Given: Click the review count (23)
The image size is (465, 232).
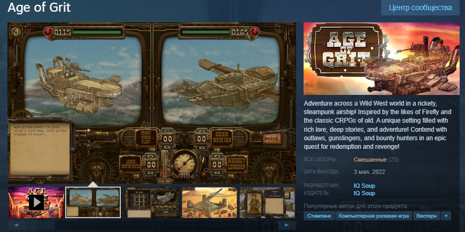Looking at the screenshot, I should pyautogui.click(x=393, y=160).
